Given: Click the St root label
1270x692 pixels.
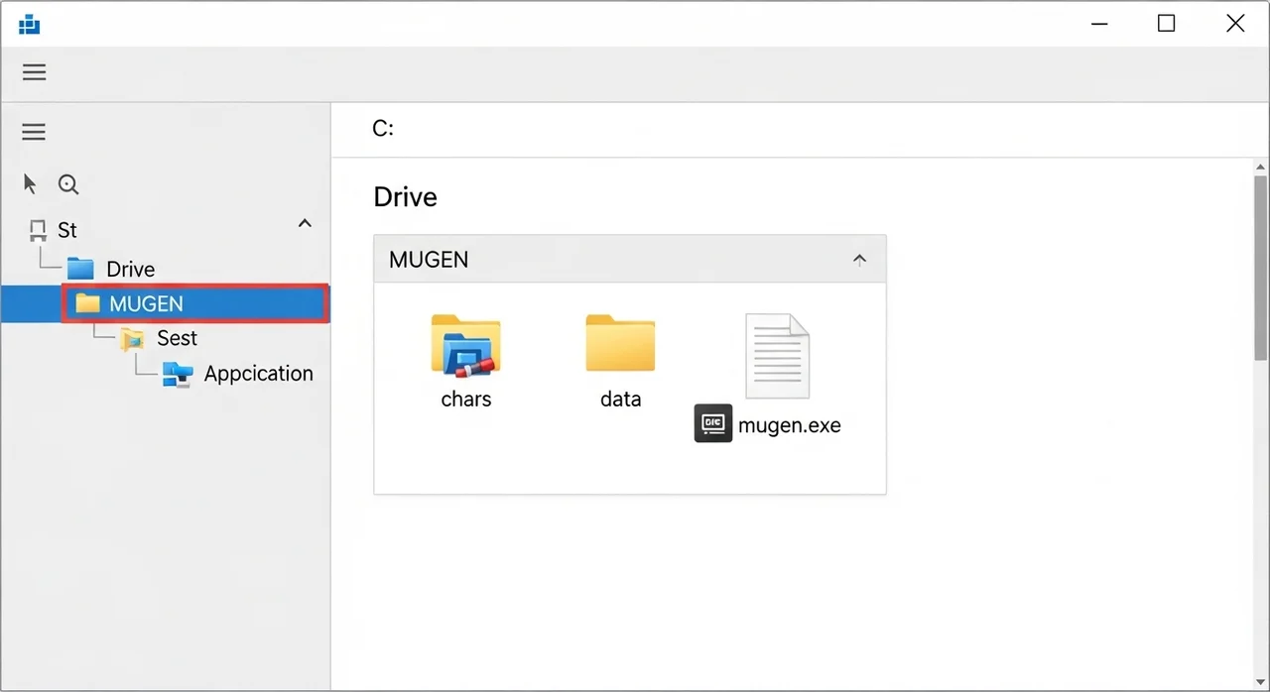Looking at the screenshot, I should coord(67,230).
